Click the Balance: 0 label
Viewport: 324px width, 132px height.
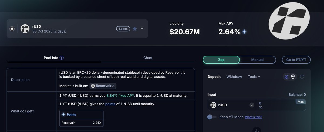click(x=297, y=94)
